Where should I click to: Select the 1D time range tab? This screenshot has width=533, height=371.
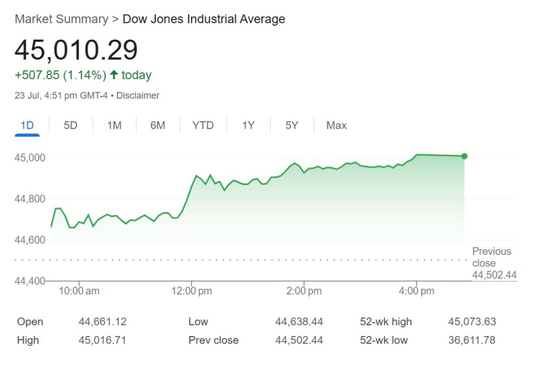pyautogui.click(x=27, y=126)
